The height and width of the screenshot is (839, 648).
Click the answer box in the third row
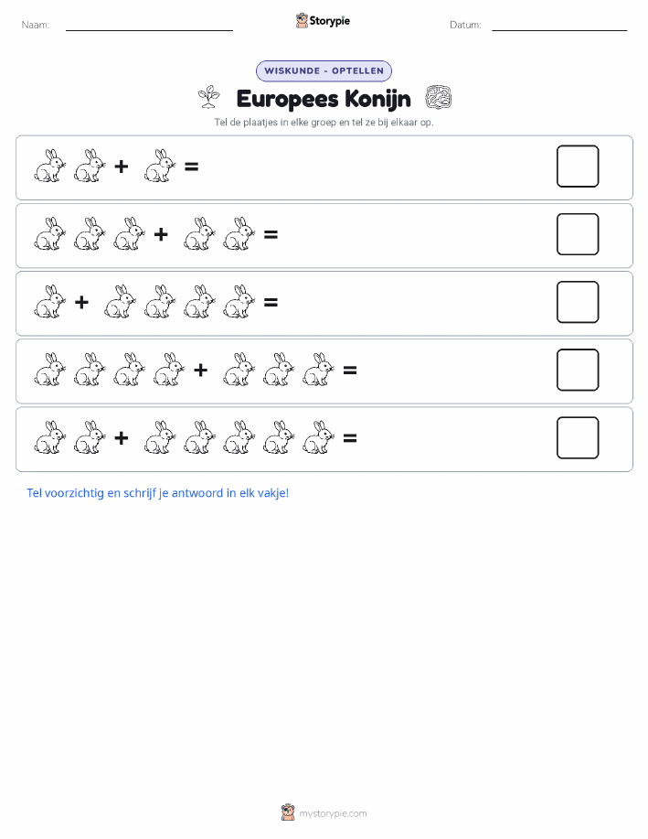coord(578,302)
